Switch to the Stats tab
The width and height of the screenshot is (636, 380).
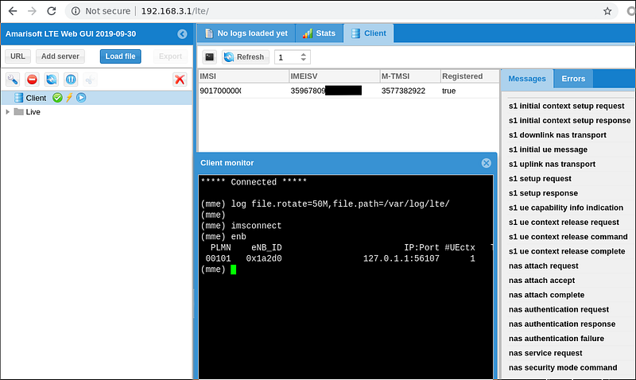(320, 33)
